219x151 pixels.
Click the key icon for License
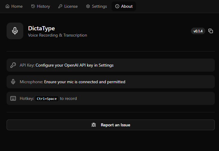[x=60, y=6]
